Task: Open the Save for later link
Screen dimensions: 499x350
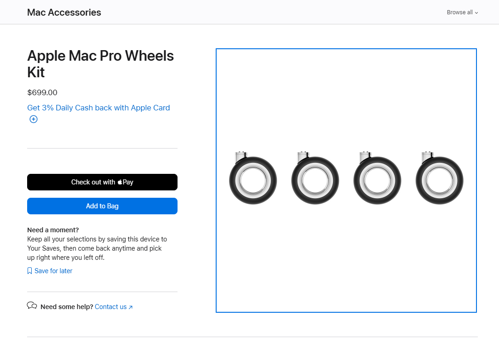Action: coord(53,271)
